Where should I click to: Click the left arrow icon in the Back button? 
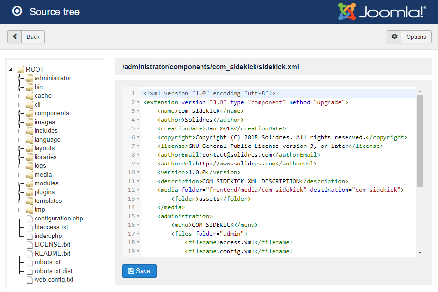click(15, 36)
